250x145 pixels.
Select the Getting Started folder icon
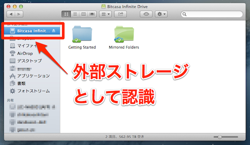(82, 34)
